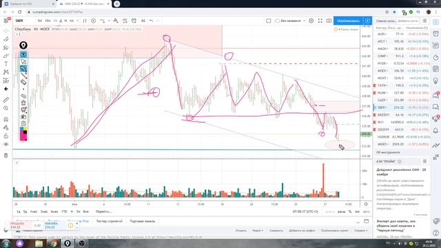This screenshot has width=441, height=248.
Task: Click the trash bin in overlay palette
Action: [23, 103]
